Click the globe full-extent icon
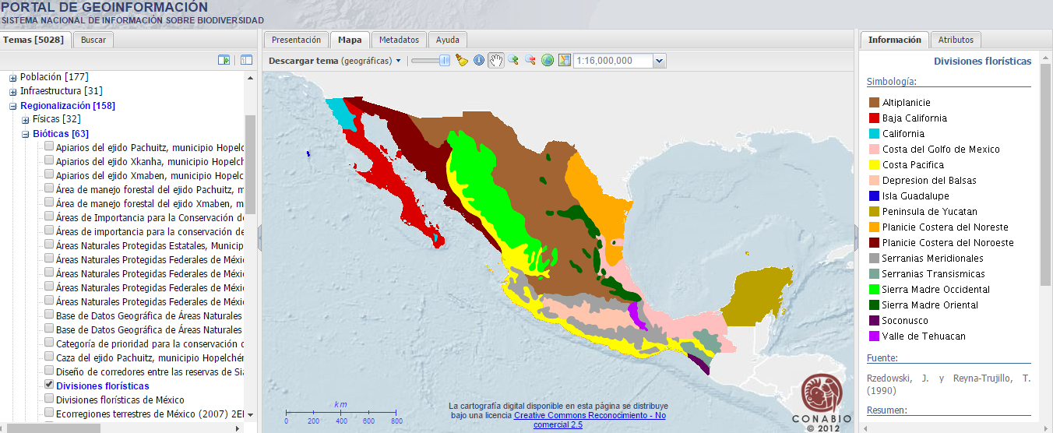 pos(548,60)
